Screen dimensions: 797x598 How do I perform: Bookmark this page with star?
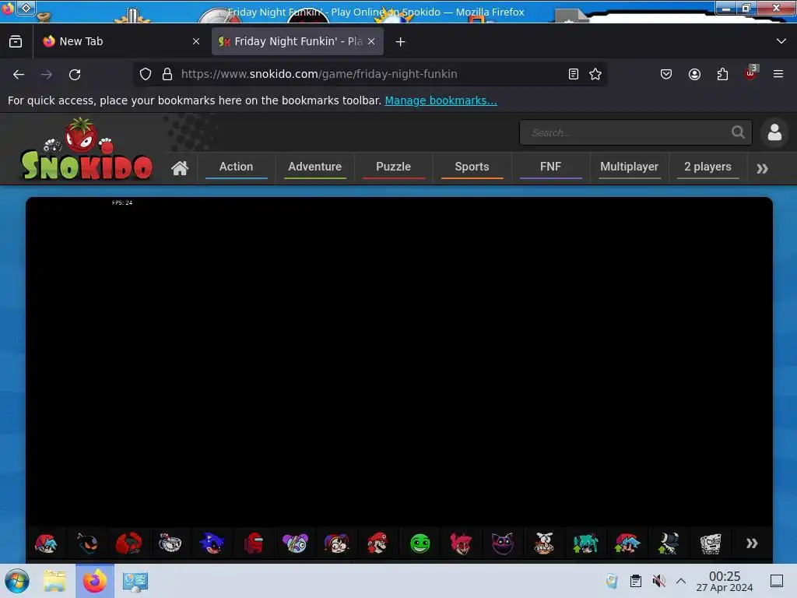tap(595, 74)
